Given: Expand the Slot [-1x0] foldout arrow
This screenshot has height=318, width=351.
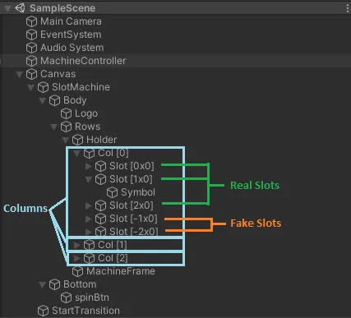Looking at the screenshot, I should click(x=88, y=219).
